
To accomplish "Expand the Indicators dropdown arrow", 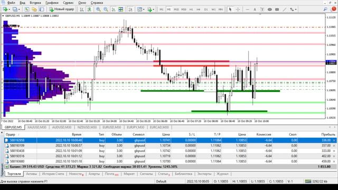I will pos(154,9).
